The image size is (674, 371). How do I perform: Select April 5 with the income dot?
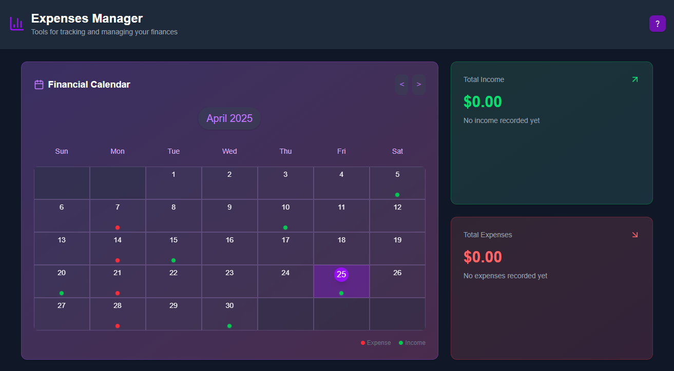(397, 183)
